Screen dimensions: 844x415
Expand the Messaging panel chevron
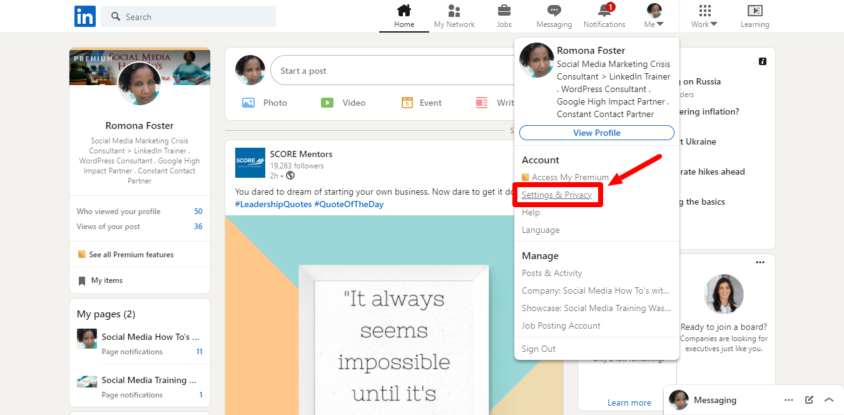[x=829, y=400]
